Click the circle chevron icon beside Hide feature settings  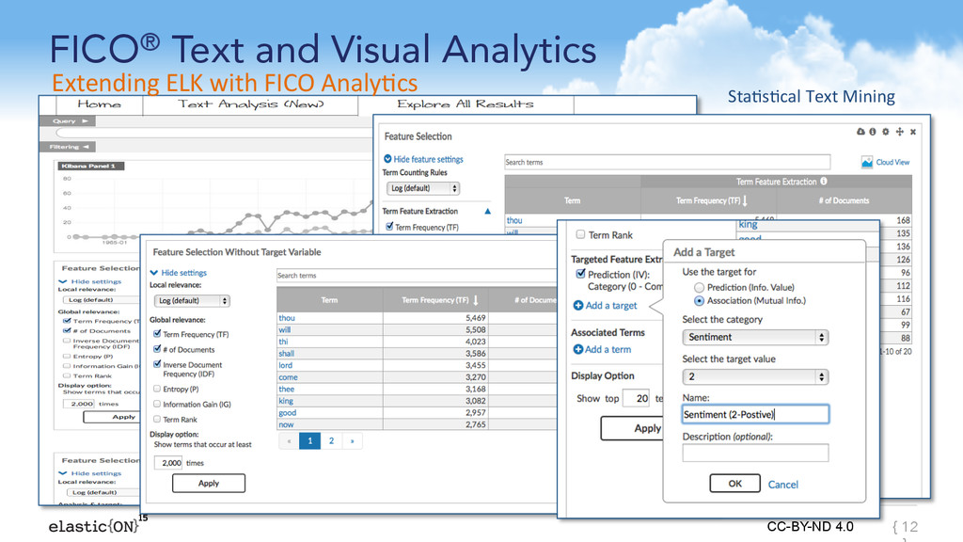387,158
